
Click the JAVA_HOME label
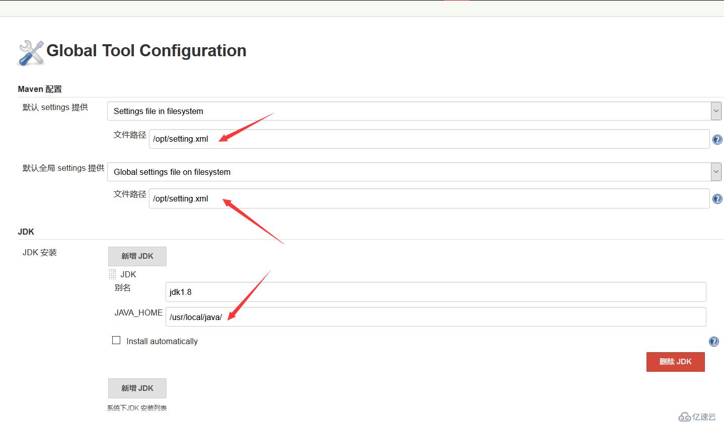click(138, 312)
